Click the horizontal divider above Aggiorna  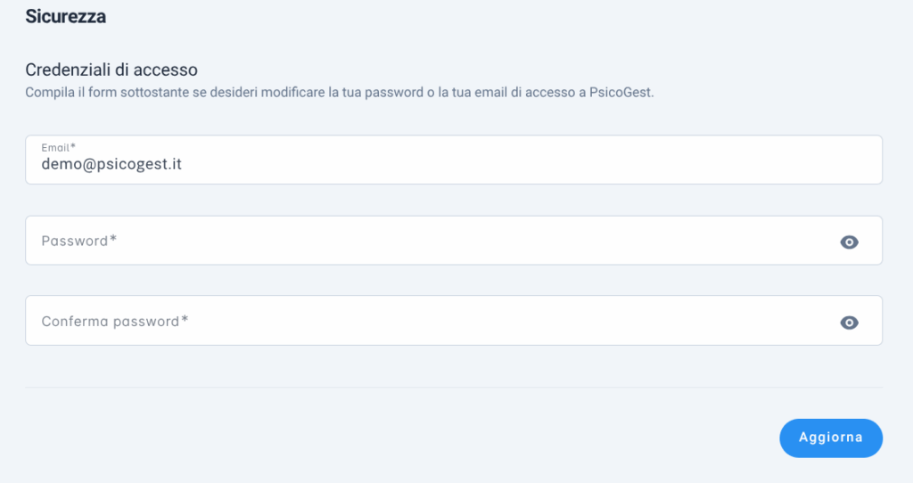[x=454, y=387]
